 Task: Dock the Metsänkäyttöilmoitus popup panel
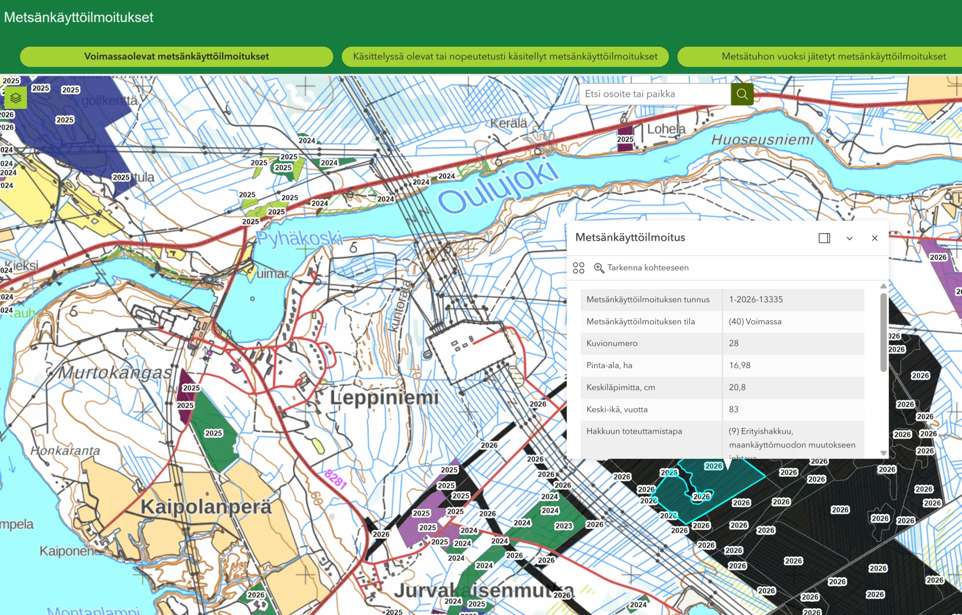[824, 238]
